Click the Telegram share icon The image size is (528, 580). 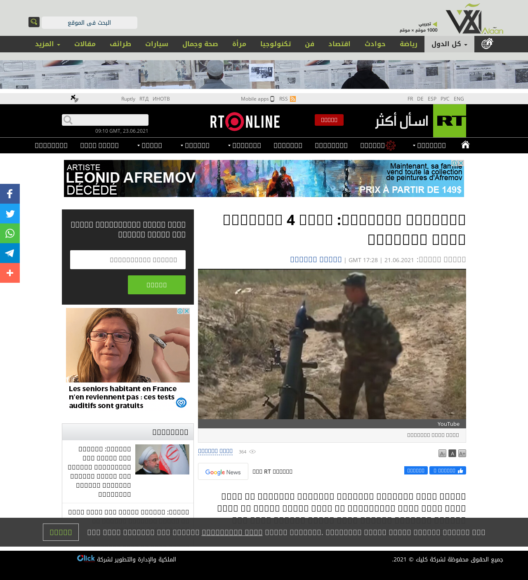coord(10,253)
